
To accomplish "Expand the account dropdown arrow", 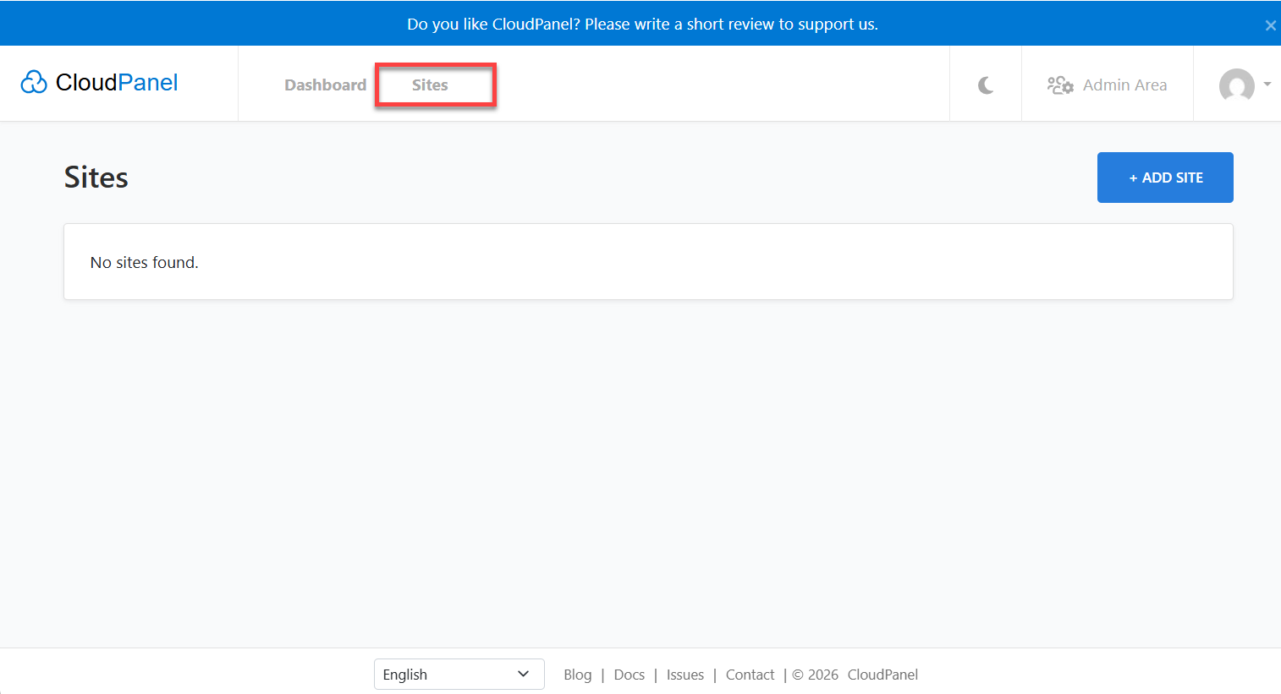I will (x=1267, y=84).
